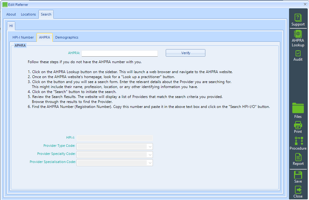The height and width of the screenshot is (200, 309).
Task: Click step 5 'Review the Search Results' text
Action: pos(125,99)
